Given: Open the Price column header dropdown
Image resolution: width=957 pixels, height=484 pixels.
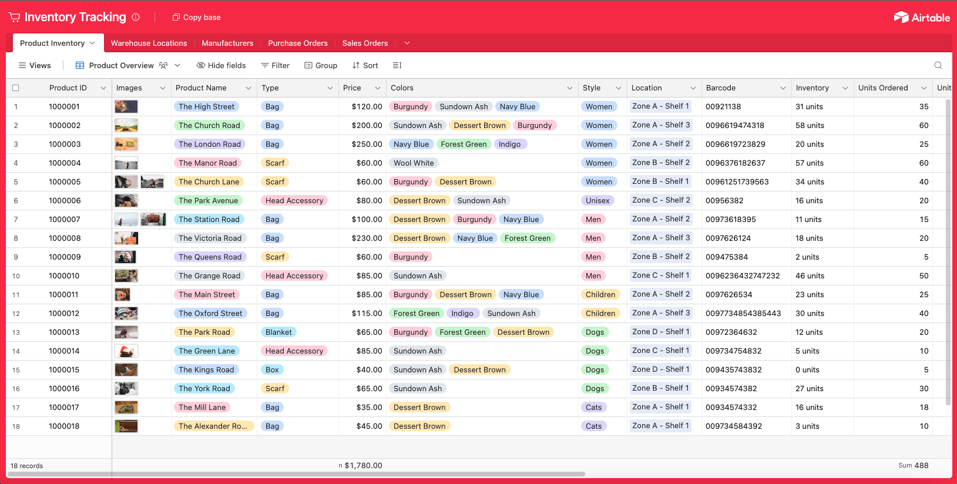Looking at the screenshot, I should 377,88.
